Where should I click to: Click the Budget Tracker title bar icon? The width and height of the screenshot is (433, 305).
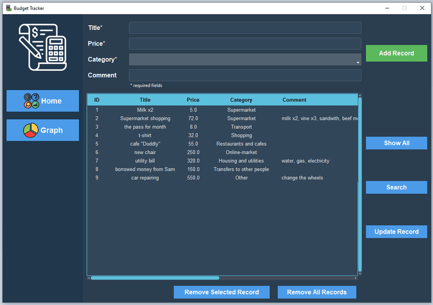click(8, 8)
